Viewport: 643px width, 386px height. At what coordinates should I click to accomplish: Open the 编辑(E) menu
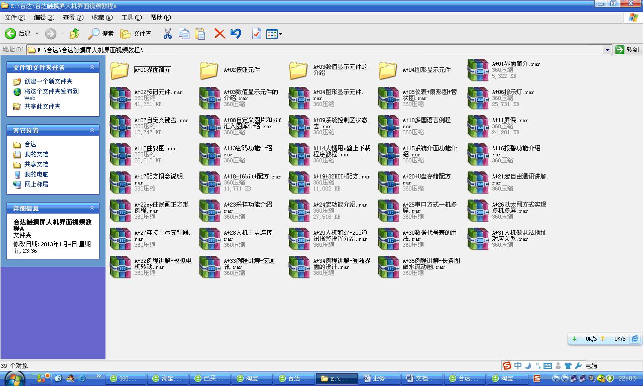click(44, 18)
